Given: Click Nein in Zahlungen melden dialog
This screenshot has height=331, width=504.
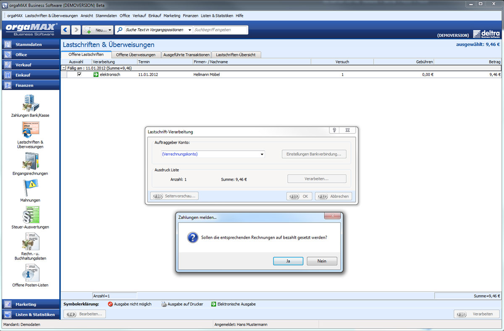Looking at the screenshot, I should (x=322, y=261).
